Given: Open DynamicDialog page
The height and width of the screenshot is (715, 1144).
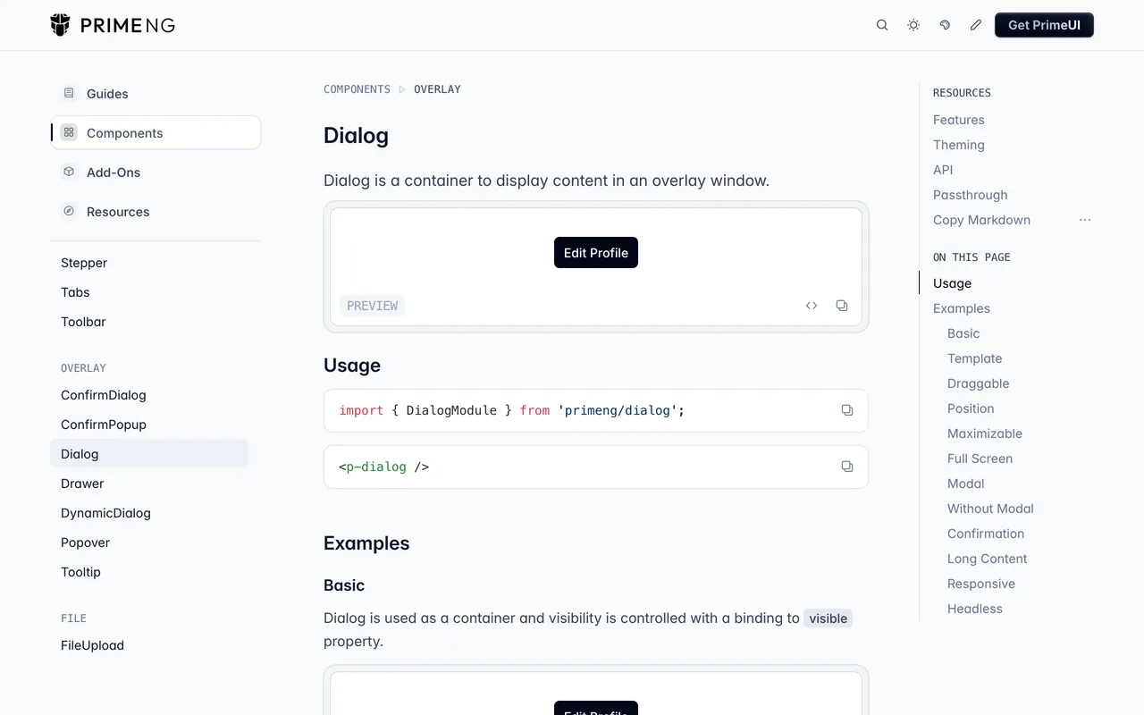Looking at the screenshot, I should pos(105,513).
